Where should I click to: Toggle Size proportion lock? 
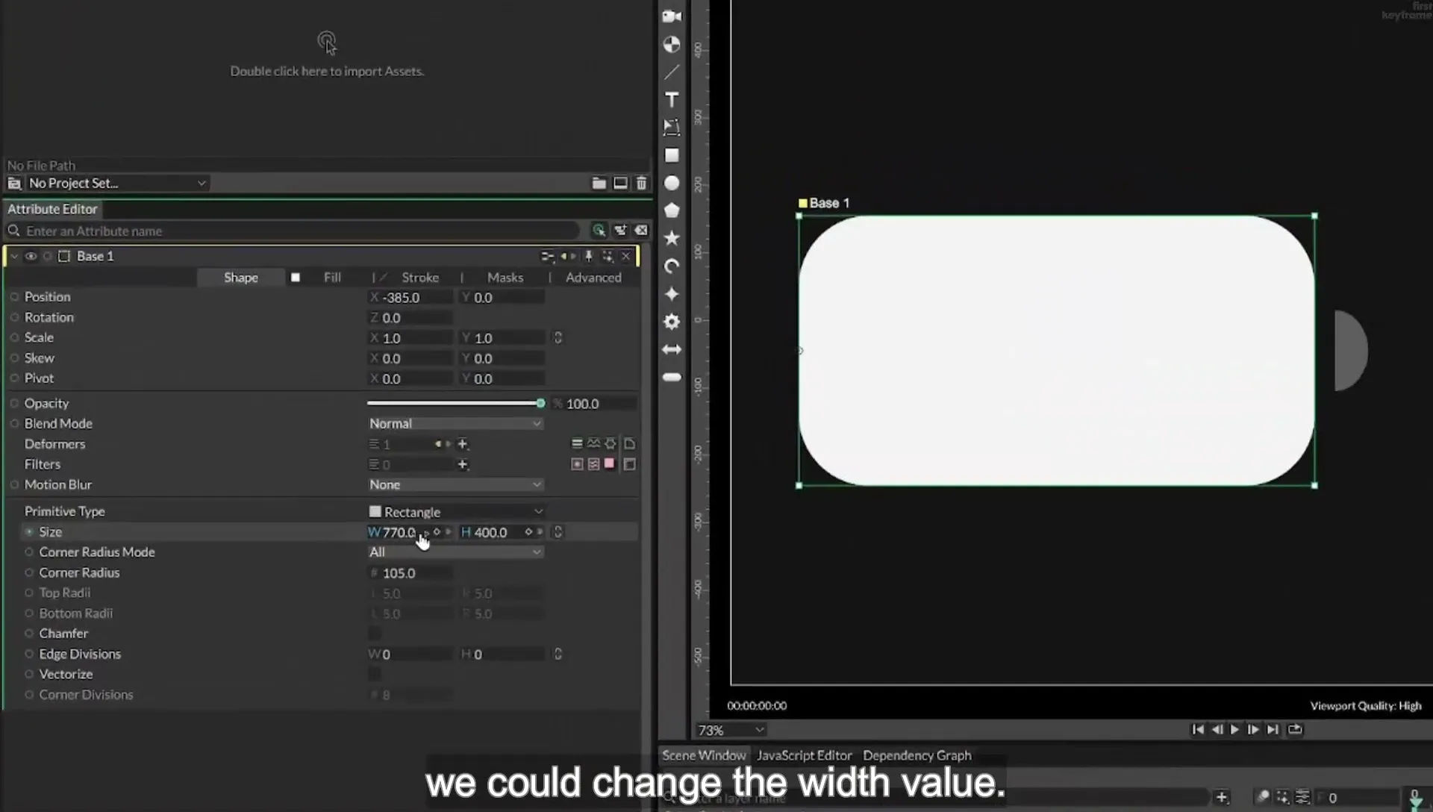click(558, 531)
